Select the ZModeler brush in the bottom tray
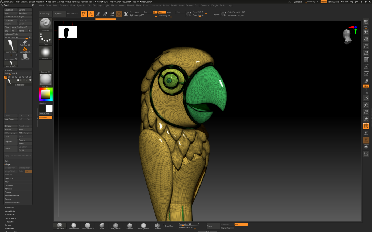This screenshot has height=232, width=372. (x=157, y=226)
